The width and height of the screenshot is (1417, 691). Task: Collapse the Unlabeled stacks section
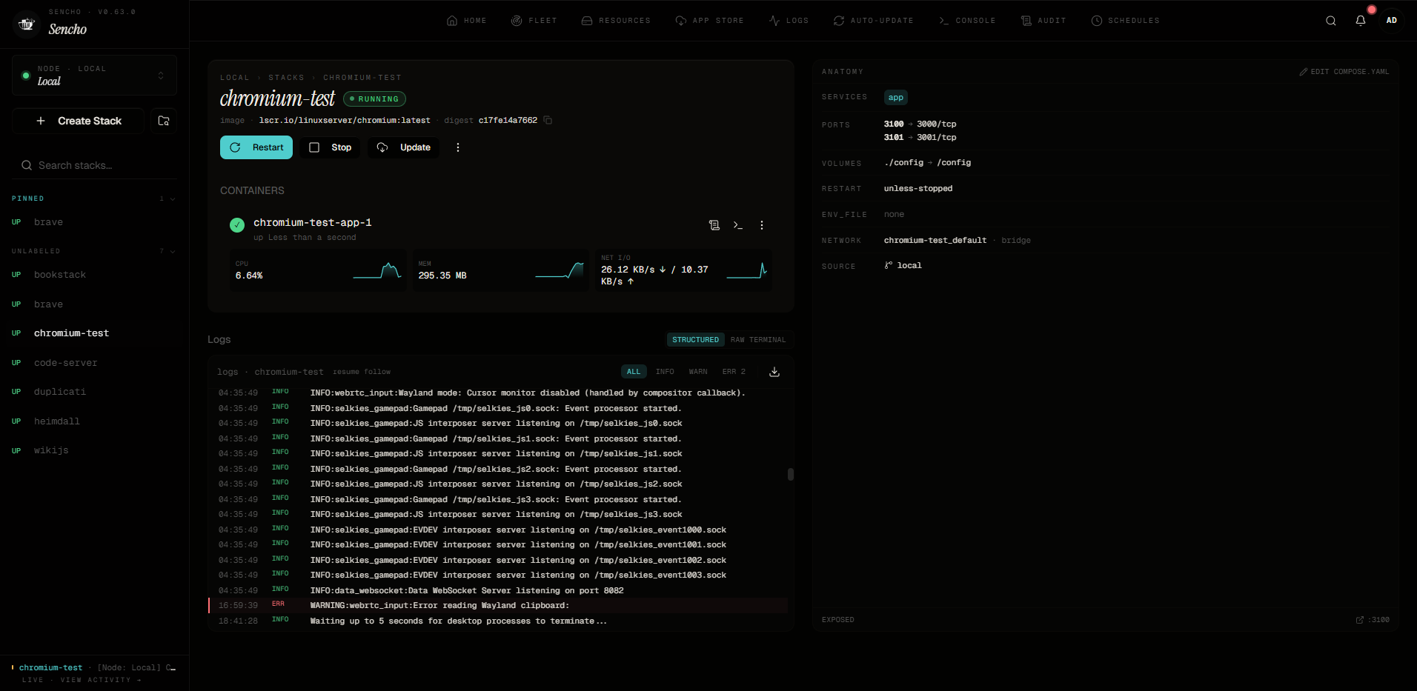pyautogui.click(x=173, y=251)
